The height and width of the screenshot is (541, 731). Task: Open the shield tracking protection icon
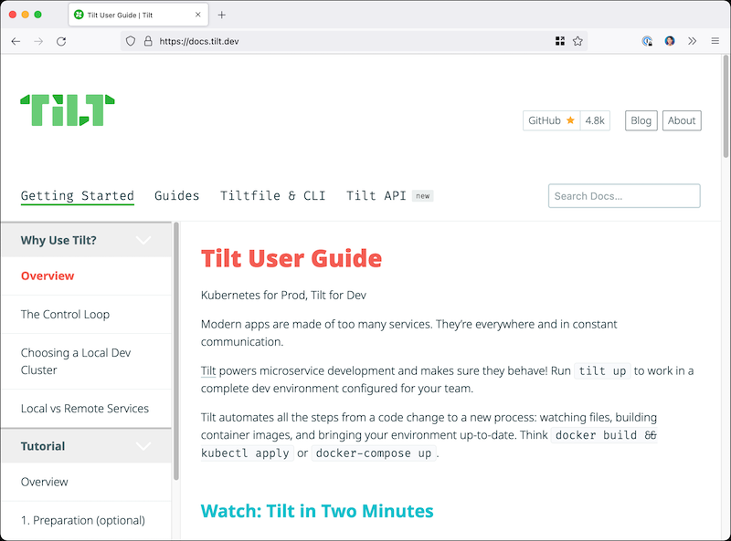(x=131, y=41)
